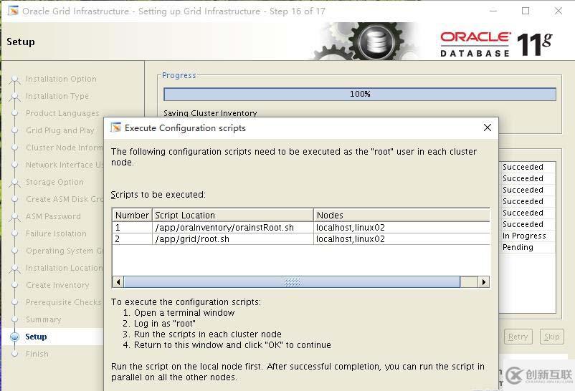The width and height of the screenshot is (575, 391).
Task: Select the Create ASM Disk Group step
Action: point(65,199)
